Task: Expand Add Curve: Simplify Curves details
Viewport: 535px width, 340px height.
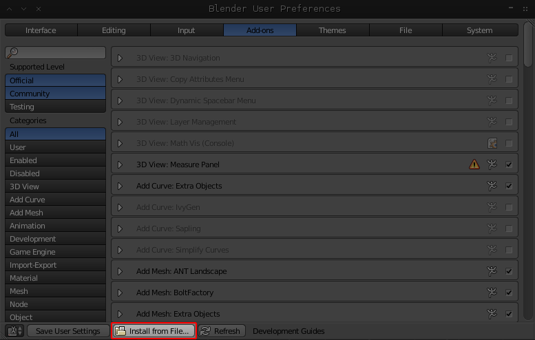Action: point(120,250)
